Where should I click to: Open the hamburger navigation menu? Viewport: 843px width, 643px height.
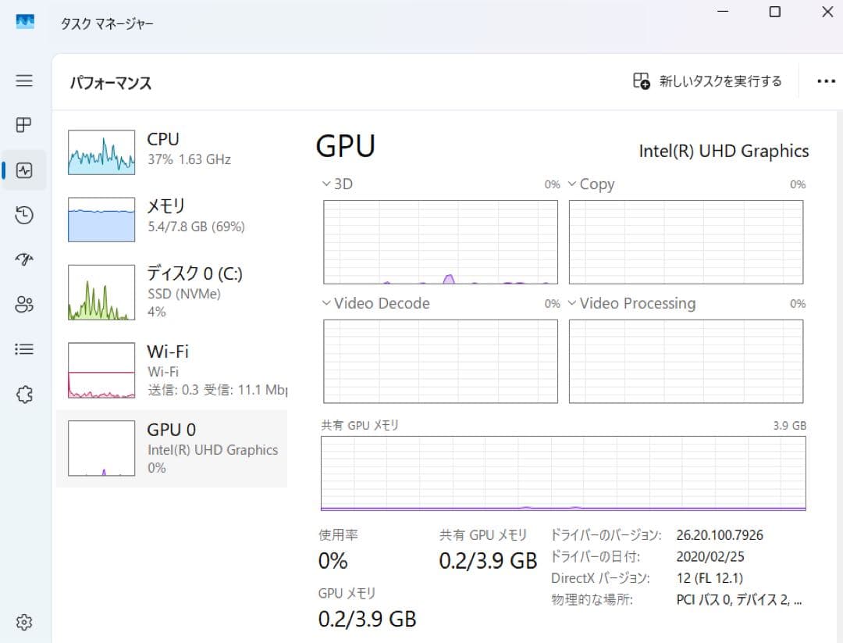[24, 80]
